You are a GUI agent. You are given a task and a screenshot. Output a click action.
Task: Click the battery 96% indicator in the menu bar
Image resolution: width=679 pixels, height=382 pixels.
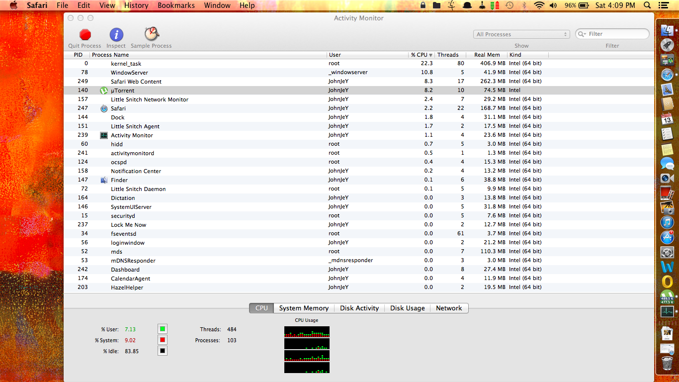(x=578, y=5)
